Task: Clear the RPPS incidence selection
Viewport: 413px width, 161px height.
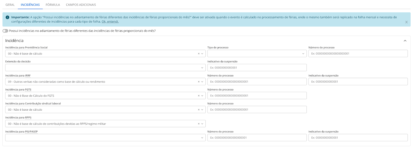Action: point(199,124)
